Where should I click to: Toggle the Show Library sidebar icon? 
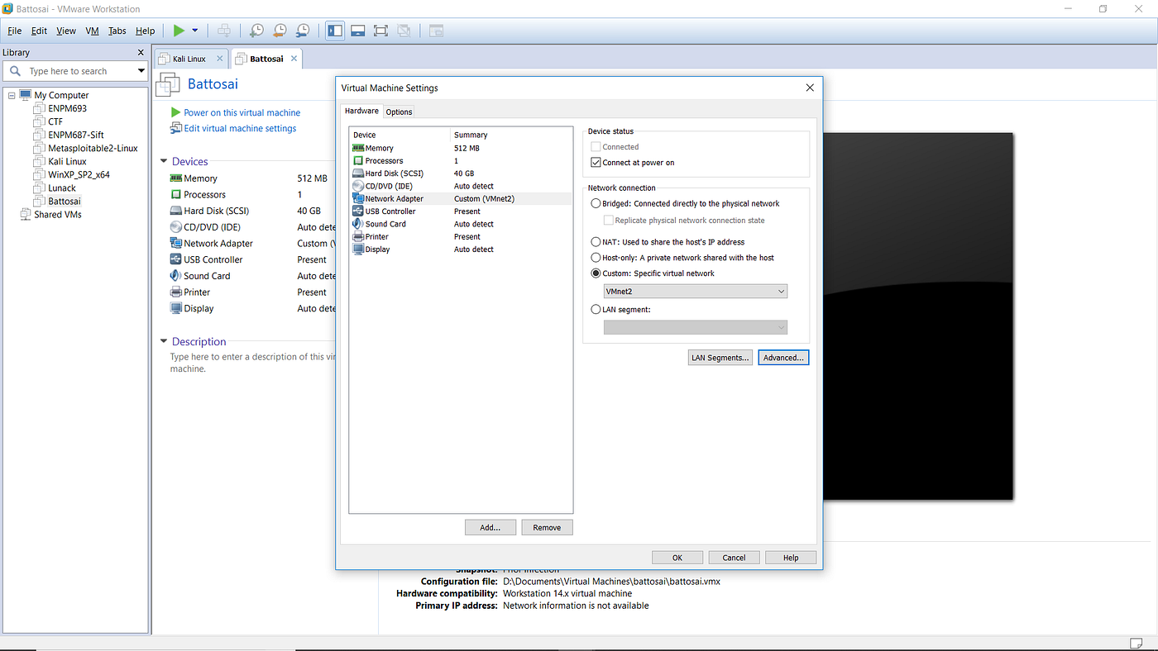(x=335, y=31)
